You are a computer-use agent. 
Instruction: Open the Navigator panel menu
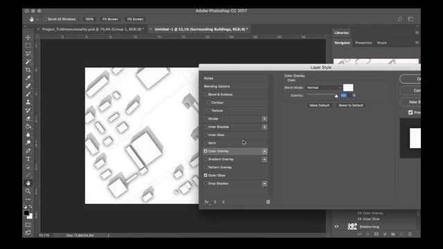[x=417, y=43]
